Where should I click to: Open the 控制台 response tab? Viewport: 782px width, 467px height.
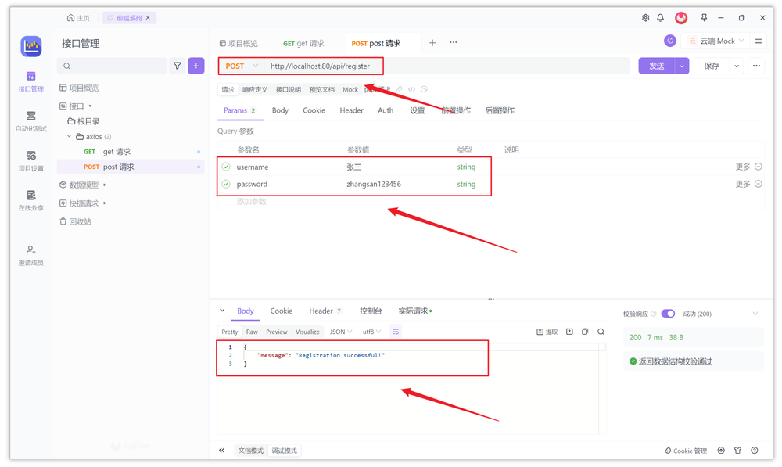371,311
